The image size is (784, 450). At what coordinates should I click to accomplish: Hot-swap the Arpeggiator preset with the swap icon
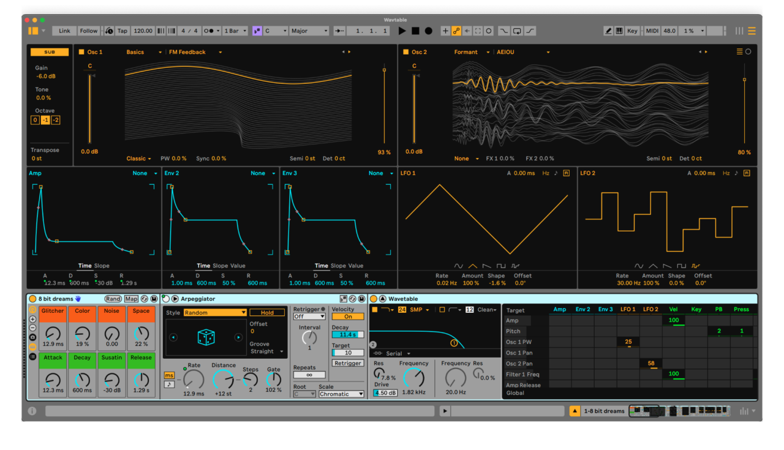tap(352, 299)
